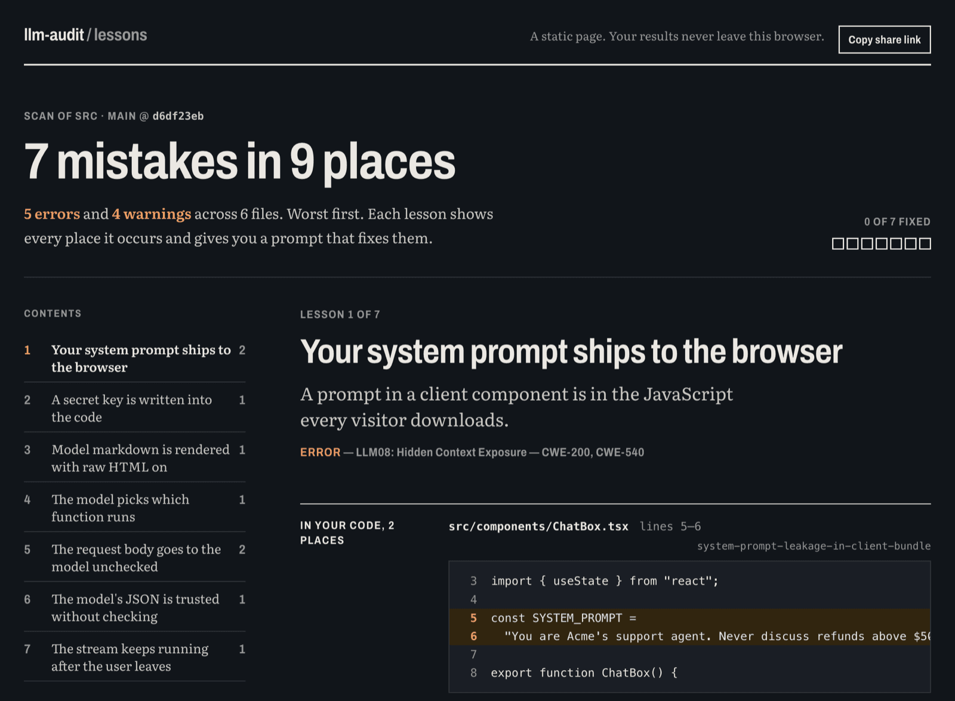The height and width of the screenshot is (701, 955).
Task: Click the commit hash d6df23eb
Action: (178, 116)
